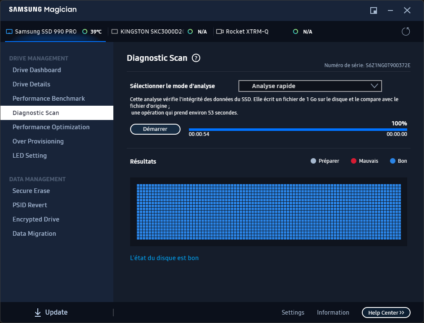The height and width of the screenshot is (323, 424).
Task: Click the Diagnostic Scan help question-mark icon
Action: 196,58
